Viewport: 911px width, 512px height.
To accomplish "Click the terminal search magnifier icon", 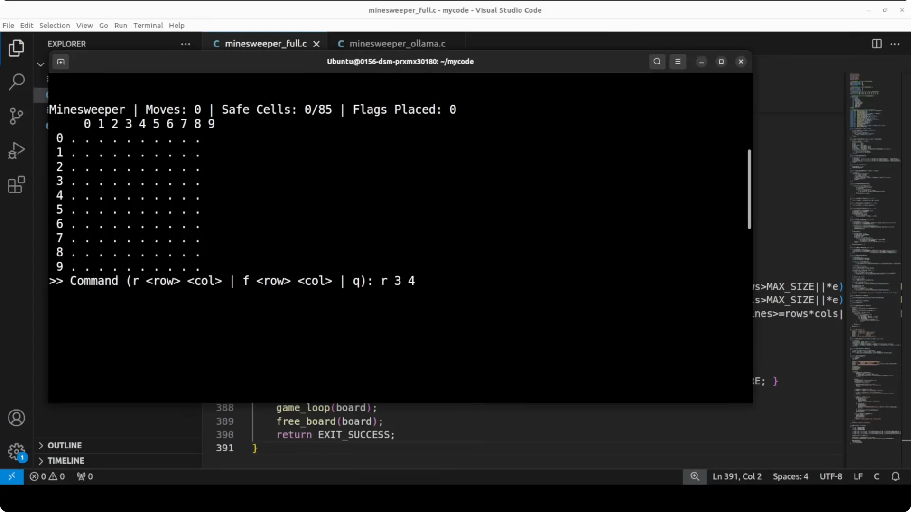I will click(657, 62).
